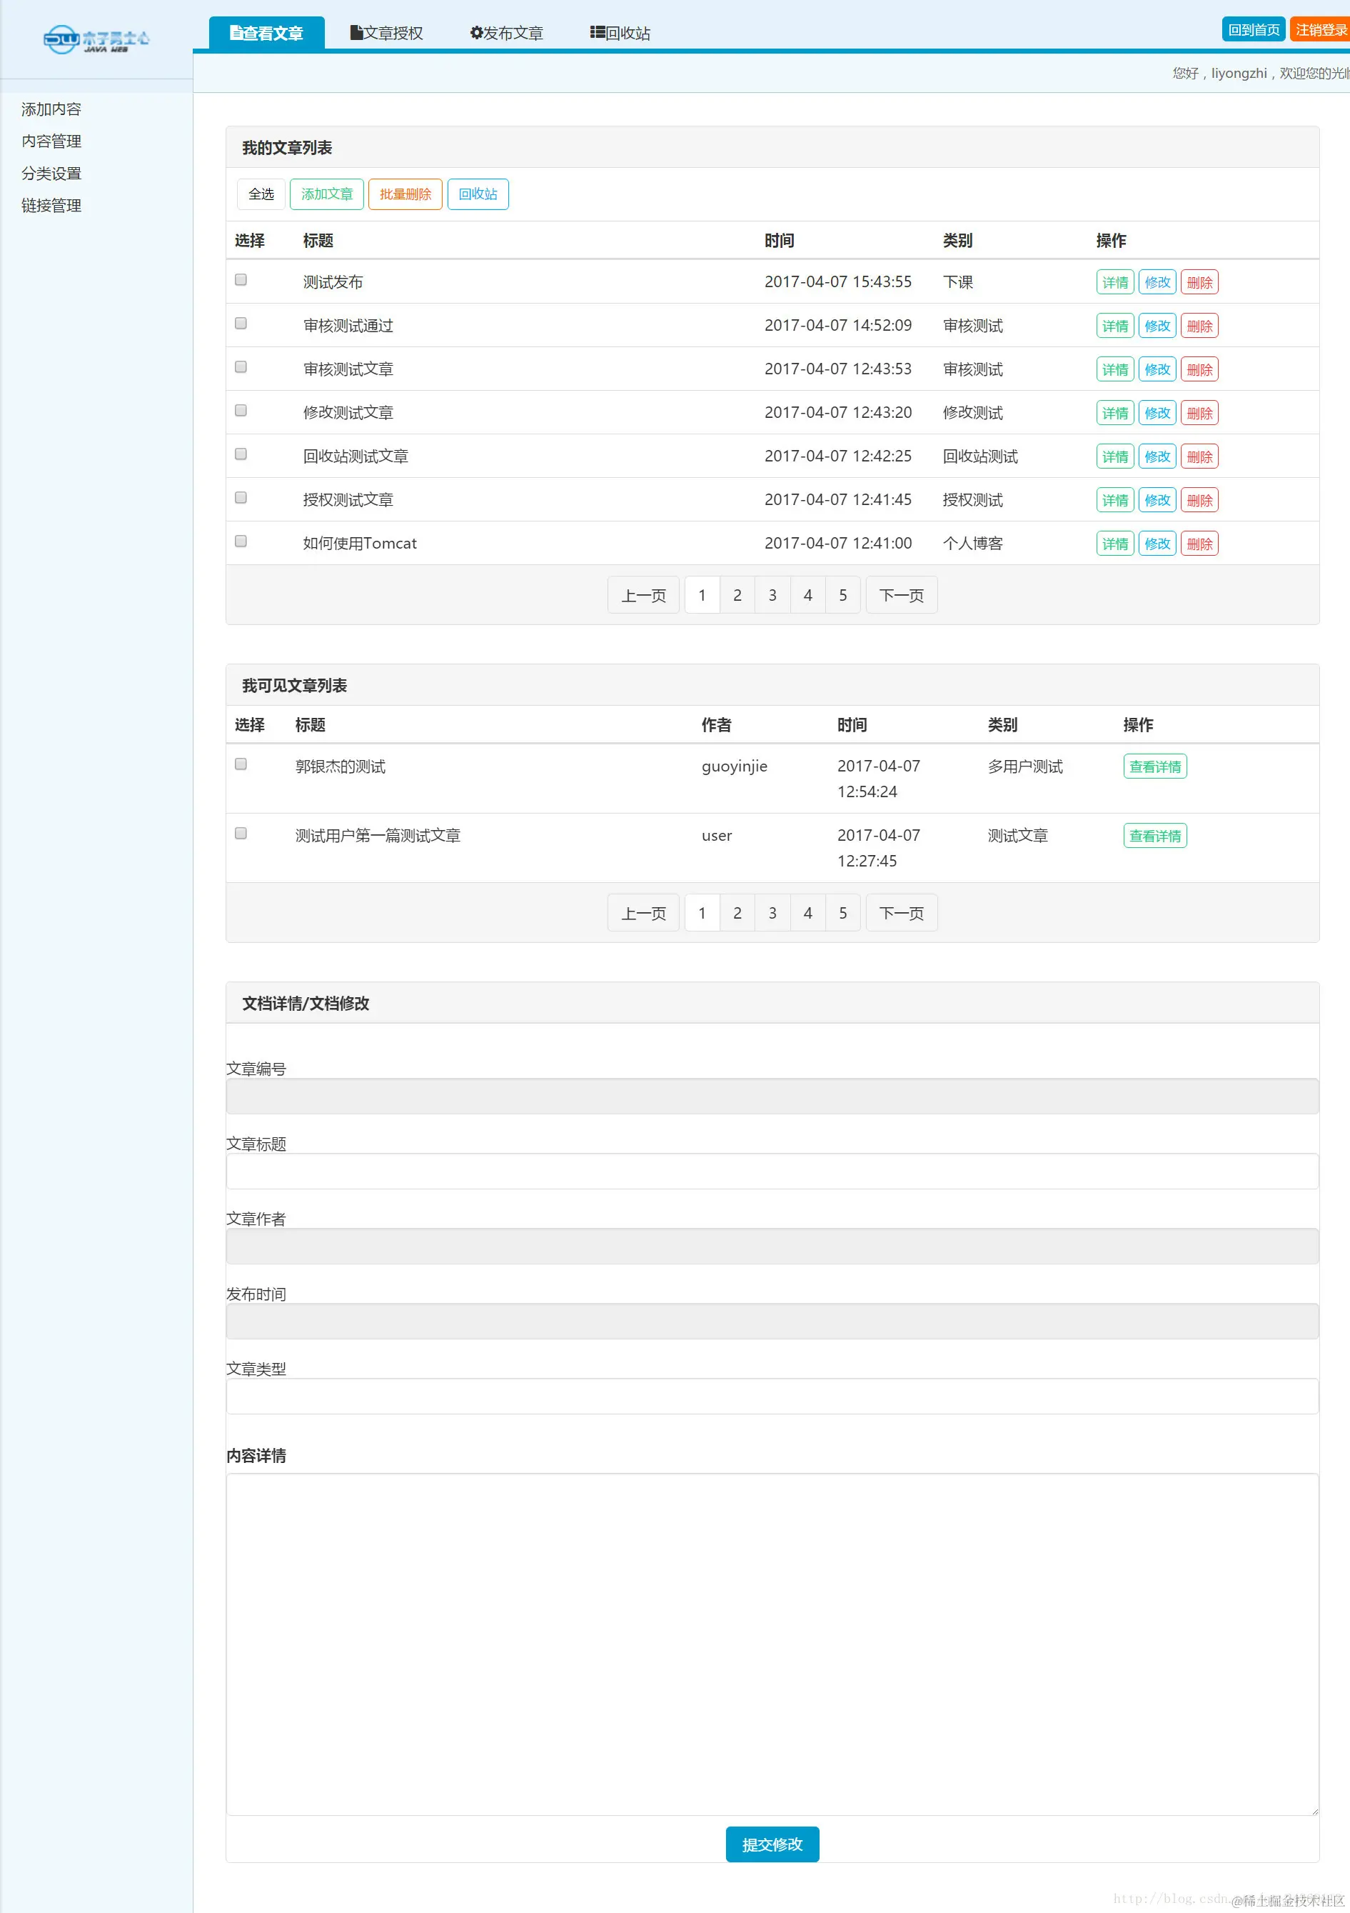
Task: Click 查看详情 for 测试用户第一篇测试文章
Action: (1154, 836)
